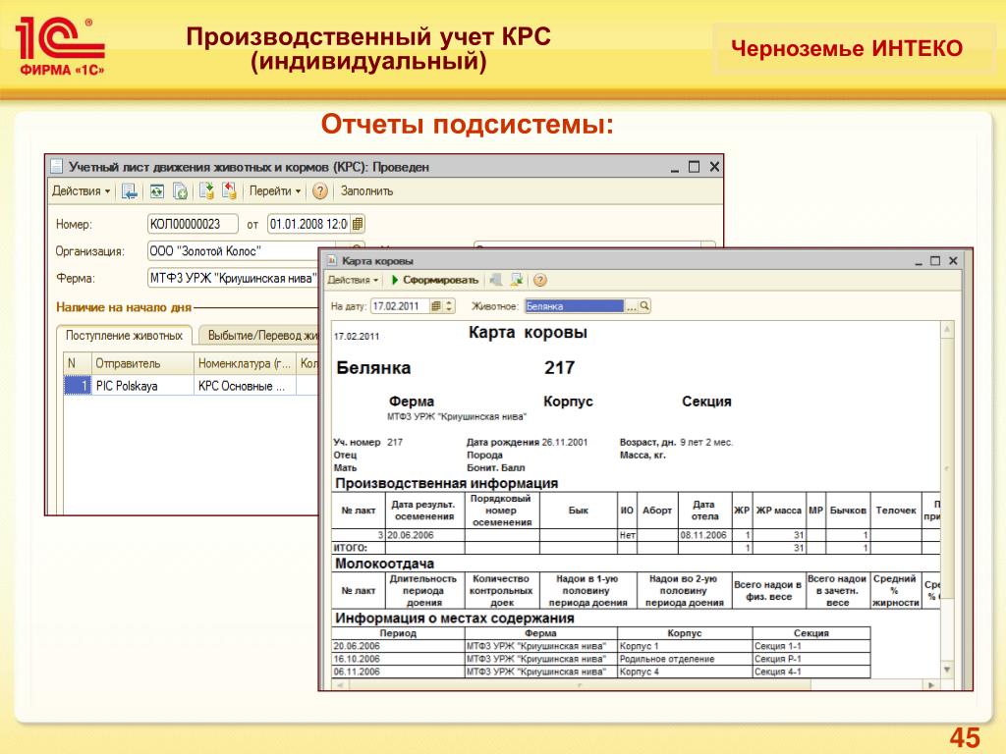Image resolution: width=1006 pixels, height=754 pixels.
Task: Click help icon in Учетный лист toolbar
Action: tap(320, 191)
